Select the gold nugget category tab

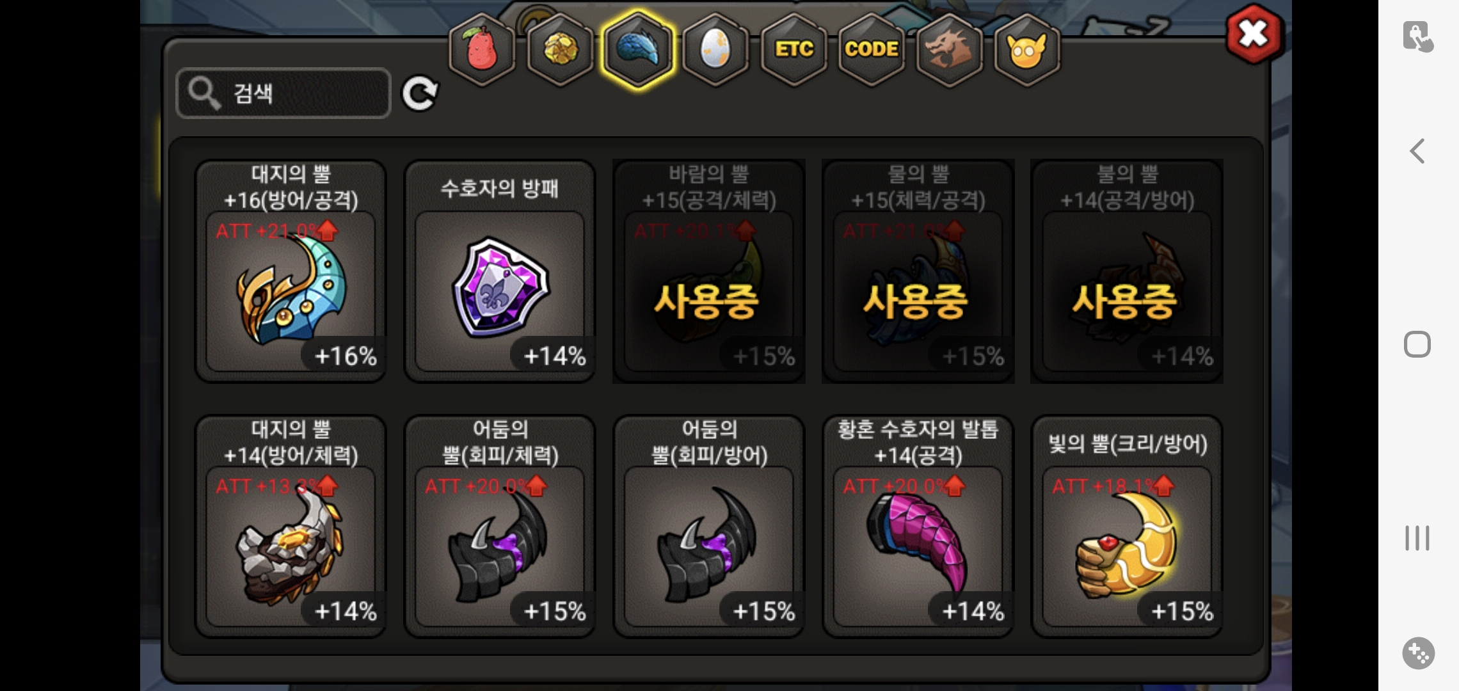pos(560,49)
